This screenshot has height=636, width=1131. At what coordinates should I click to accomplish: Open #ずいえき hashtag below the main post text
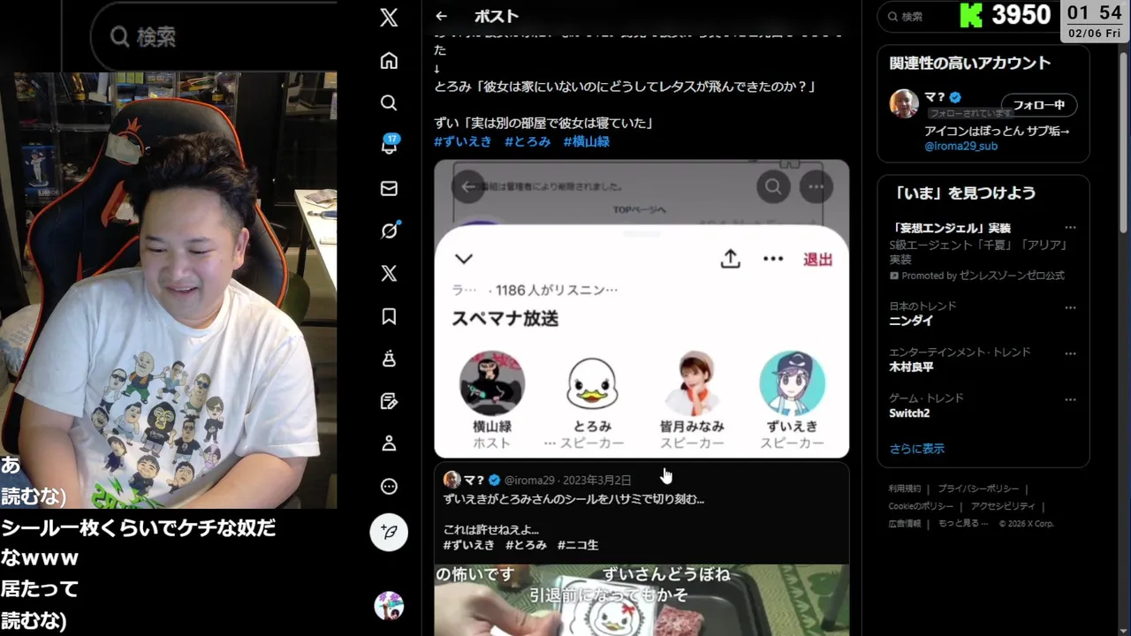pos(463,141)
